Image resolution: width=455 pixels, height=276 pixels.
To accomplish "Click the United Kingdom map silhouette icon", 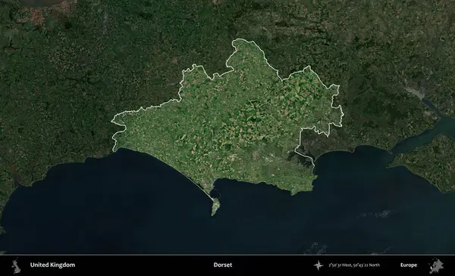I will [16, 265].
